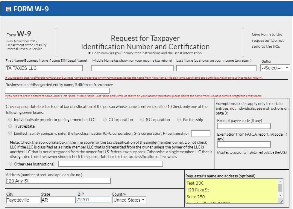Select the Other (see instructions) radio button
This screenshot has width=293, height=209.
pyautogui.click(x=10, y=164)
